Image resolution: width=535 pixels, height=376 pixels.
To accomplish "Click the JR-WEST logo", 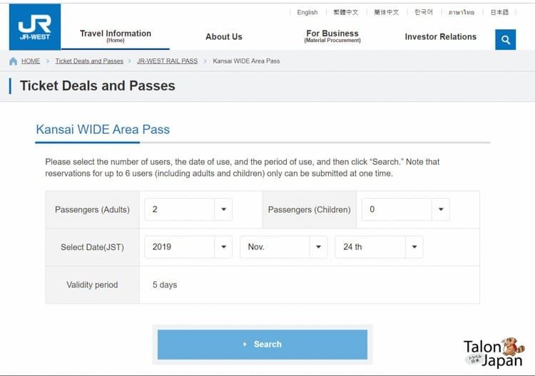I will [x=35, y=27].
